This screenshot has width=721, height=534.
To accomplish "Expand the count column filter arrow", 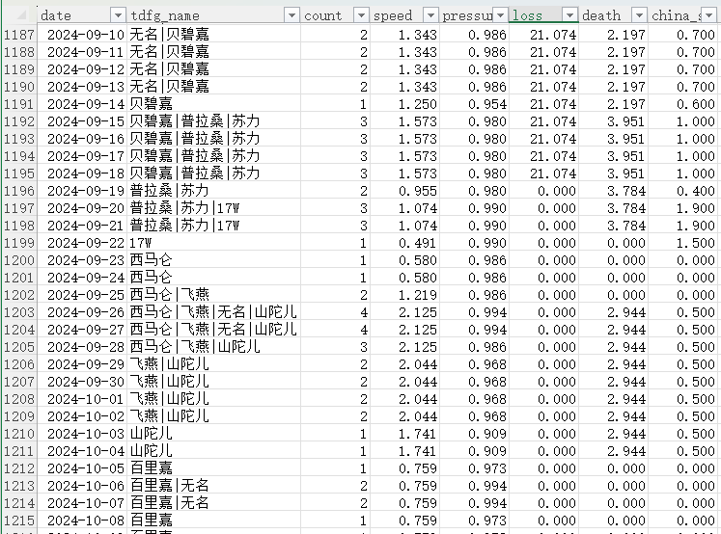I will point(361,15).
